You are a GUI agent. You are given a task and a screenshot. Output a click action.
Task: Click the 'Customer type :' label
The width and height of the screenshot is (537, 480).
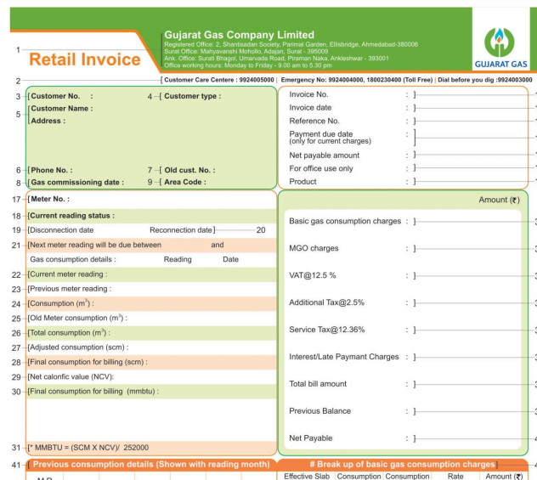click(193, 96)
